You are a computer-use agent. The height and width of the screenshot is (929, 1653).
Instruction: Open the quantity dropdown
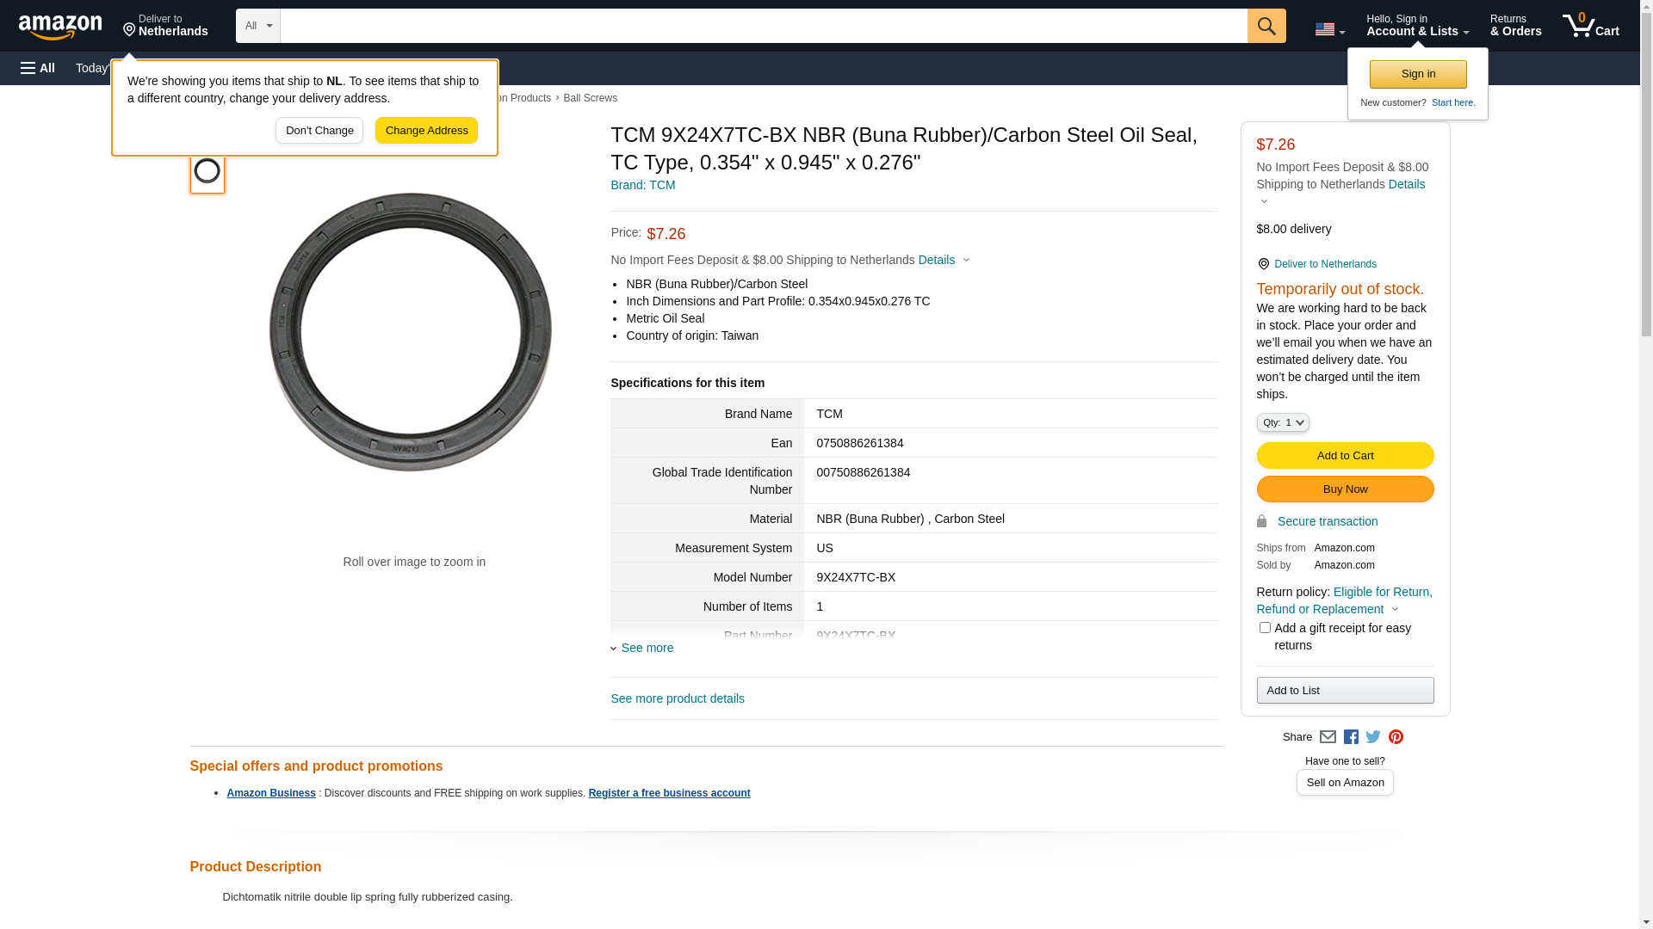1283,422
